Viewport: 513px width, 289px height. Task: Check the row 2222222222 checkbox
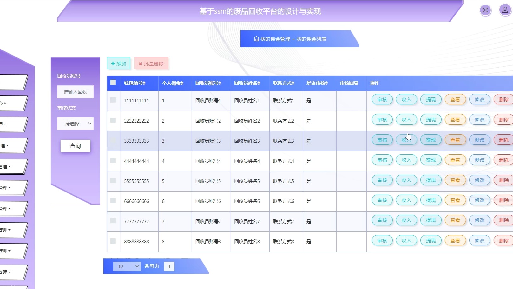pyautogui.click(x=113, y=120)
